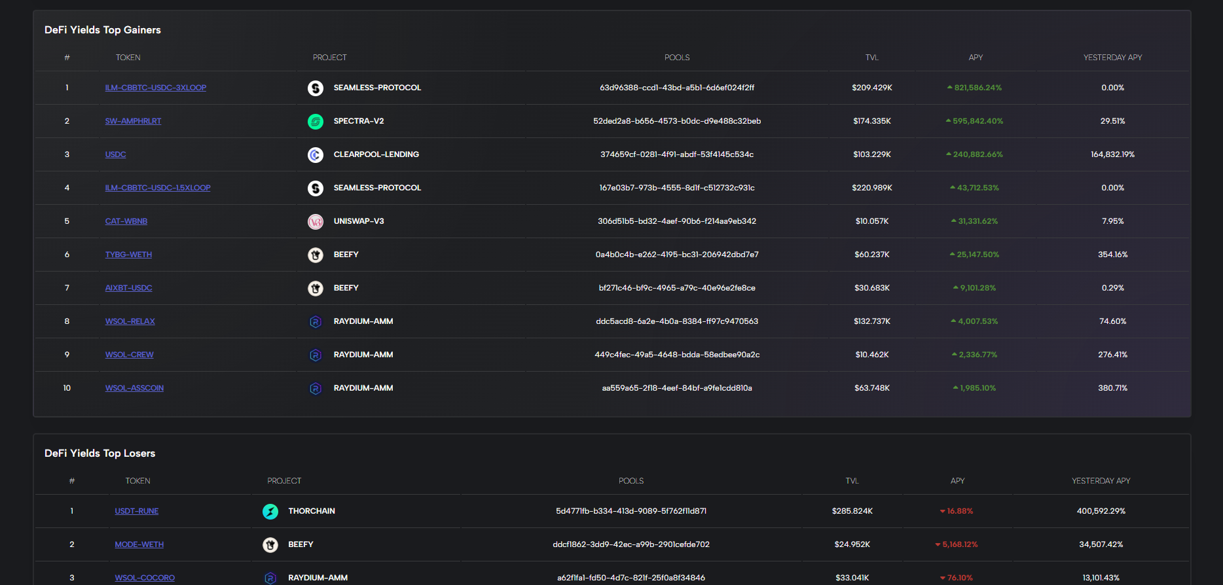Click the Beefy icon beside TYBG-WETH
The width and height of the screenshot is (1223, 585).
(x=316, y=255)
